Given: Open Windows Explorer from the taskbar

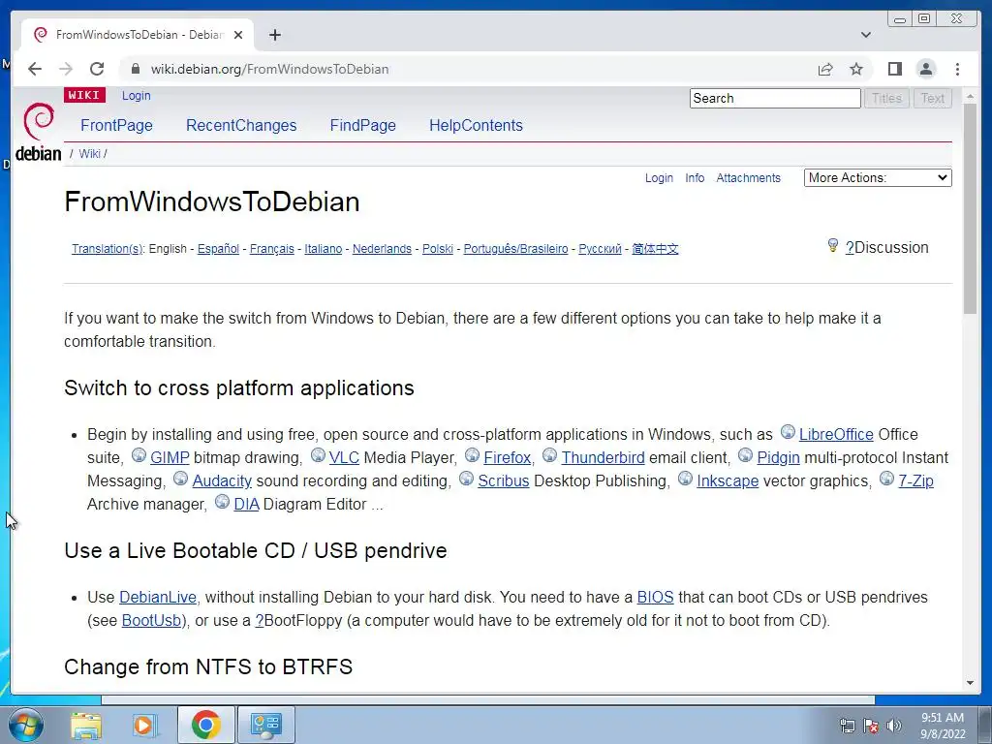Looking at the screenshot, I should [86, 725].
